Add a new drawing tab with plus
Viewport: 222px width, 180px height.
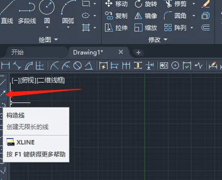click(138, 52)
